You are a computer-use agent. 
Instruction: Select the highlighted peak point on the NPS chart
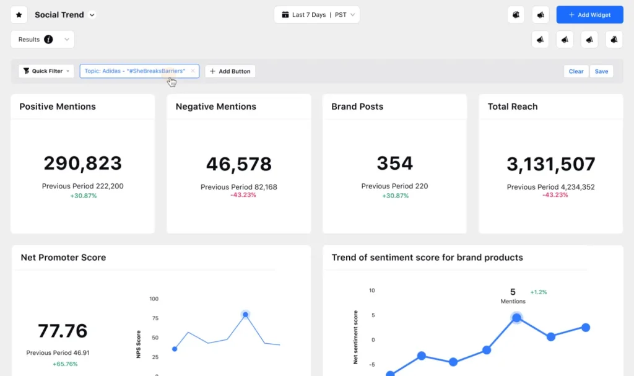245,315
